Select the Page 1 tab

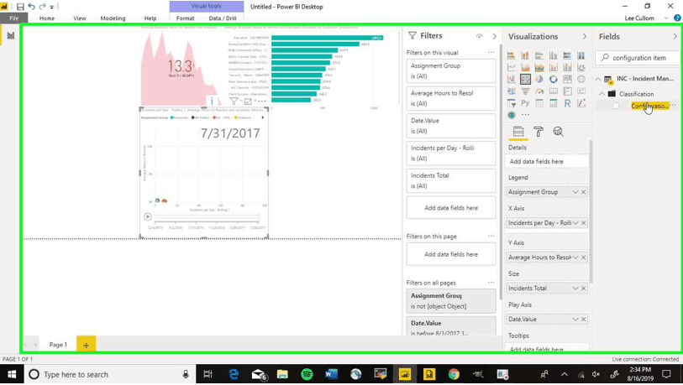(x=58, y=345)
